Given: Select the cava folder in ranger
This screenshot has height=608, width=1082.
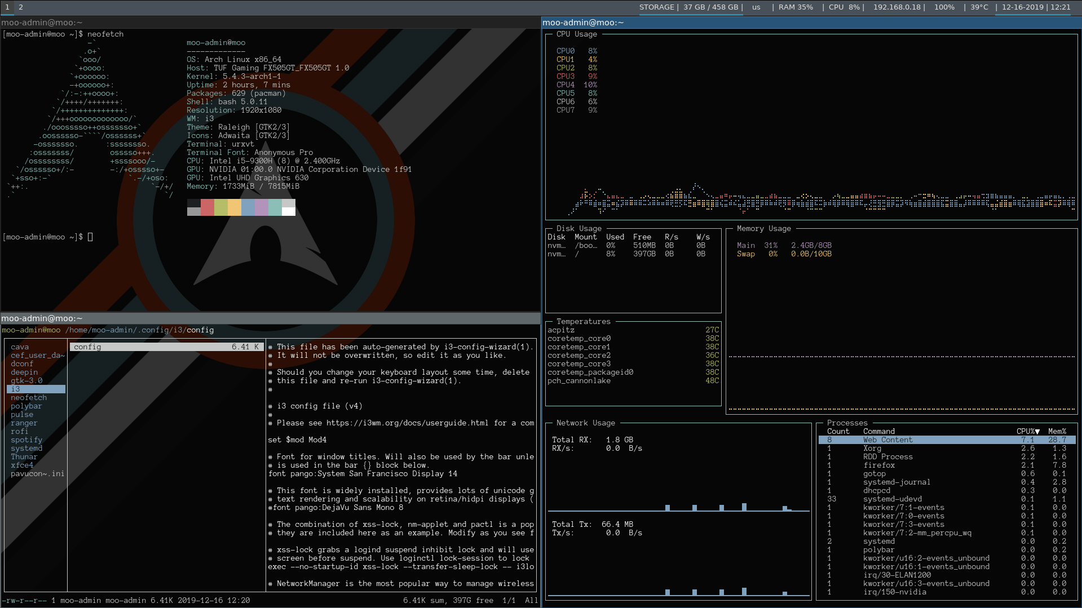Looking at the screenshot, I should [x=36, y=347].
